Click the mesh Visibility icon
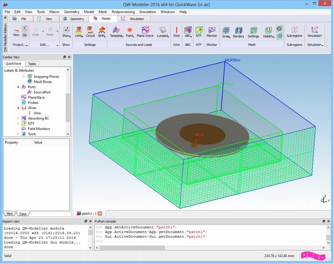This screenshot has width=334, height=264. coord(268,30)
